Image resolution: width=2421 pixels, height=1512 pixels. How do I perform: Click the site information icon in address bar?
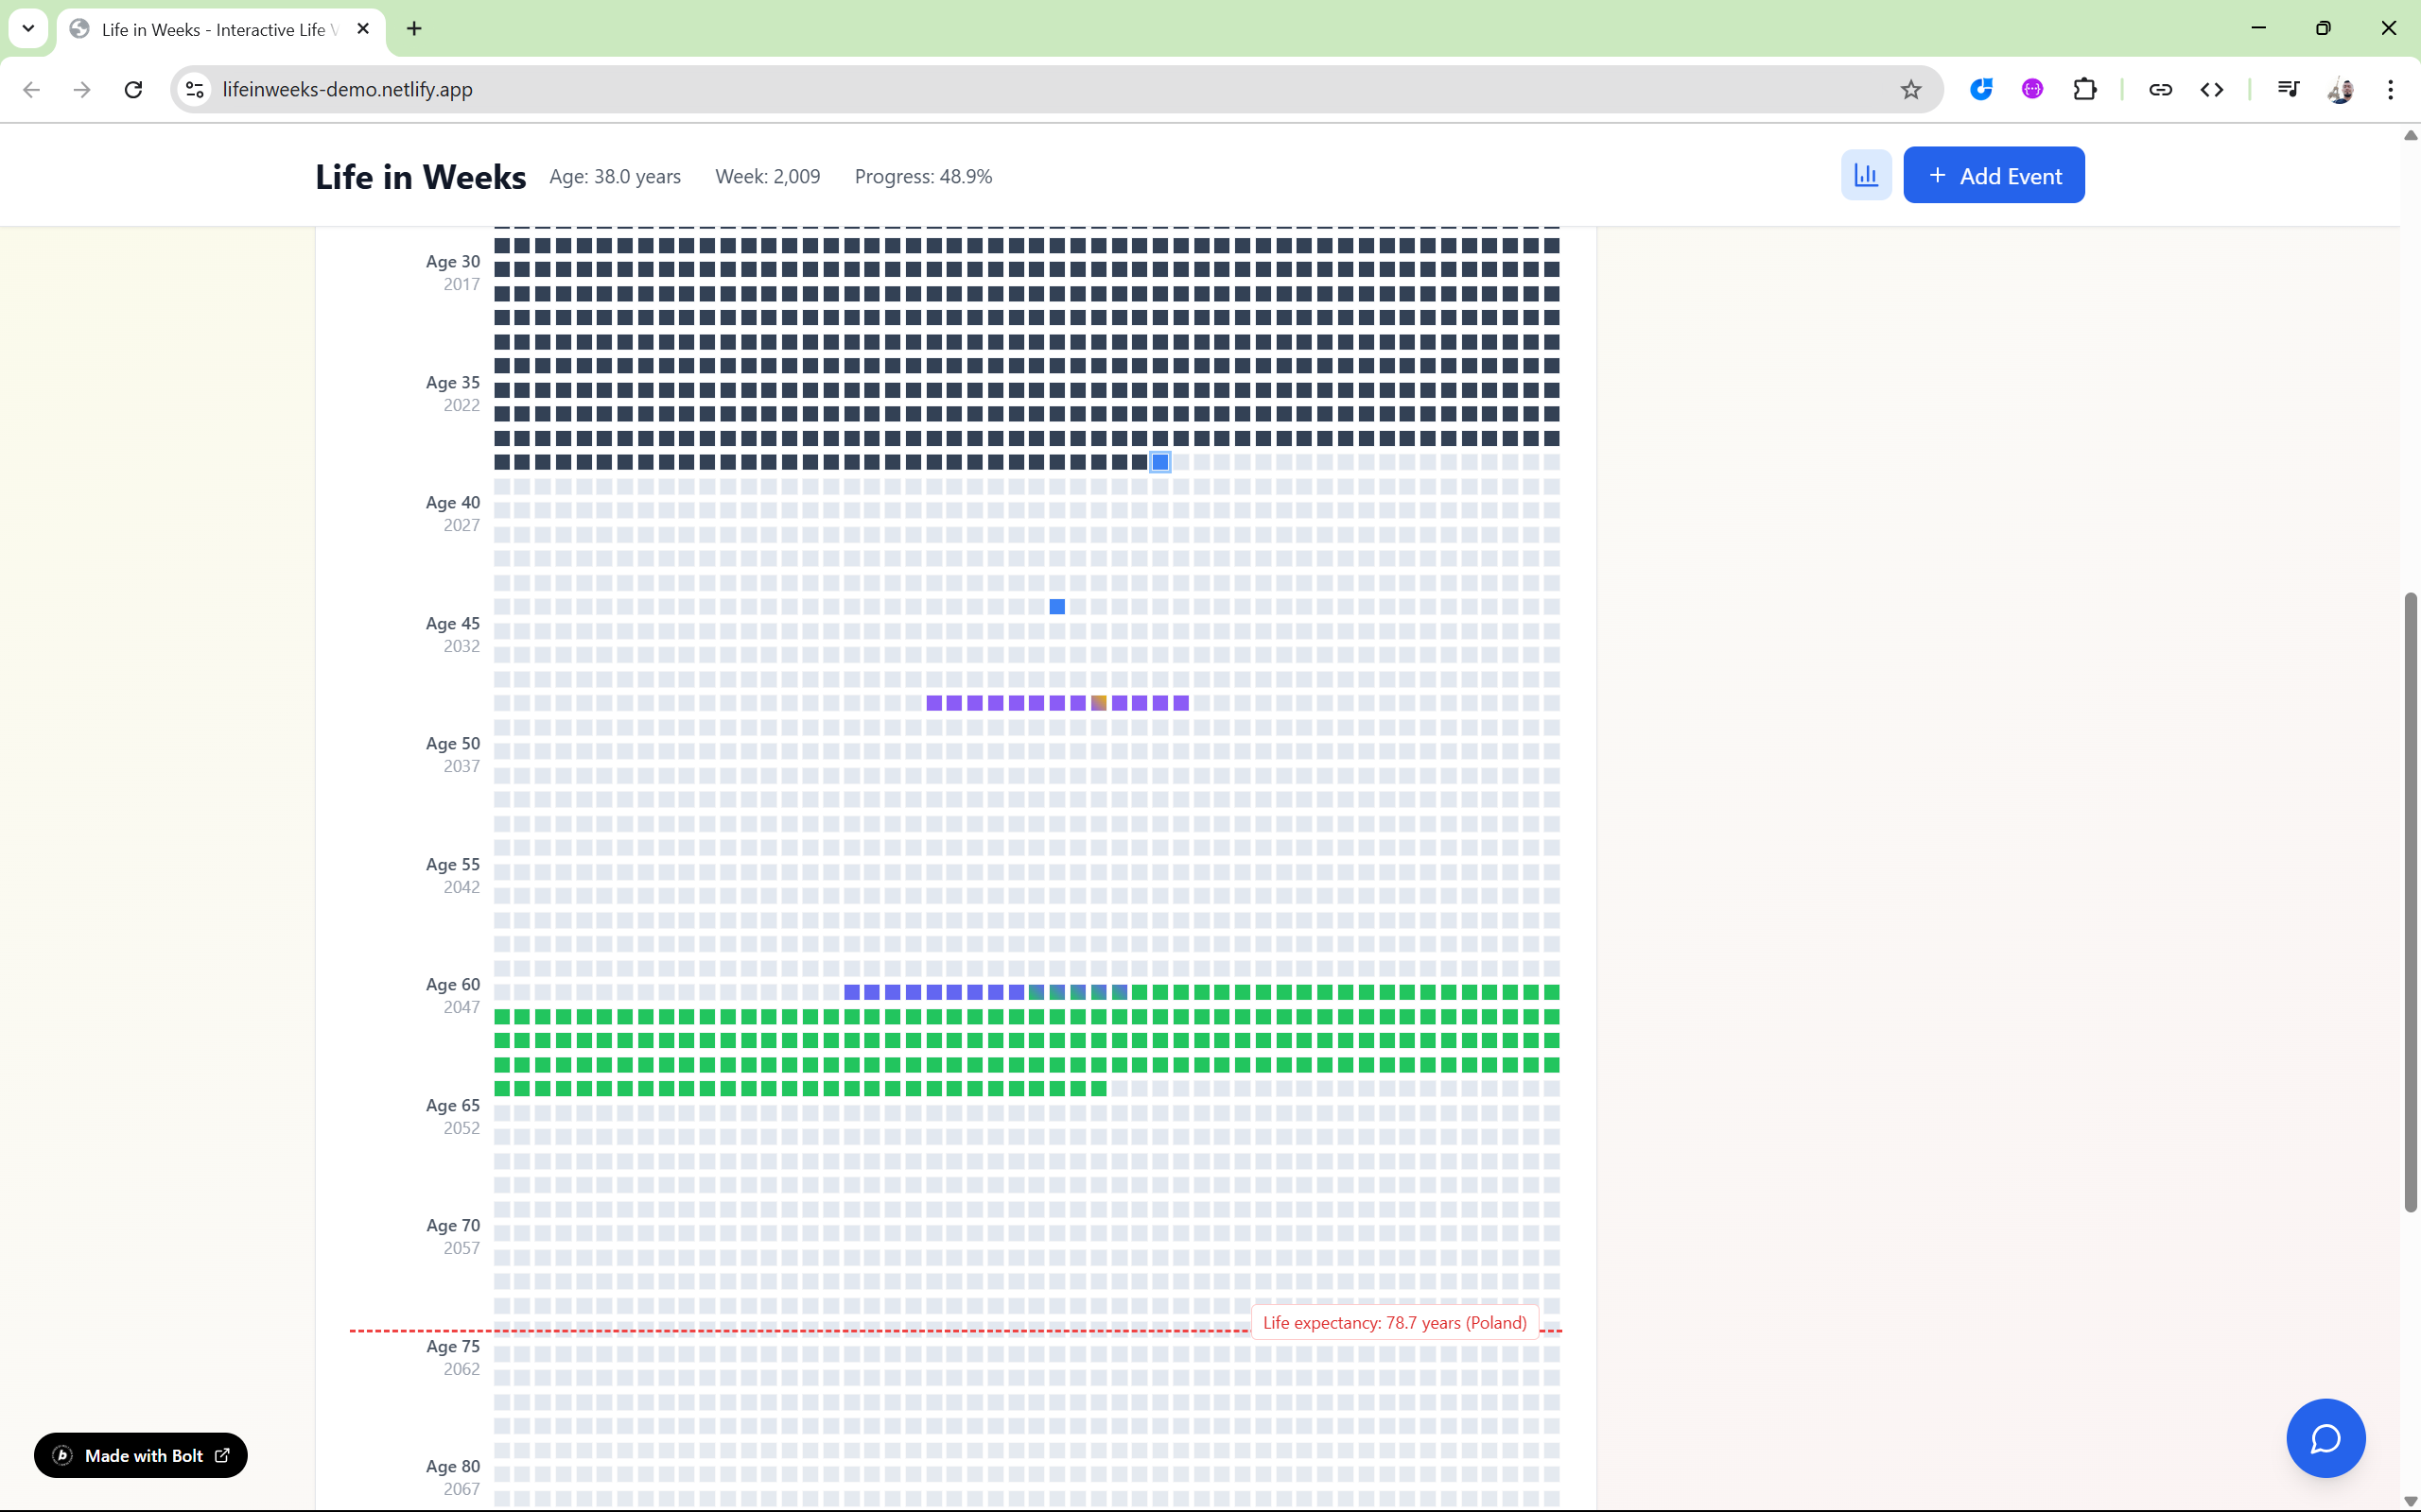pos(195,90)
